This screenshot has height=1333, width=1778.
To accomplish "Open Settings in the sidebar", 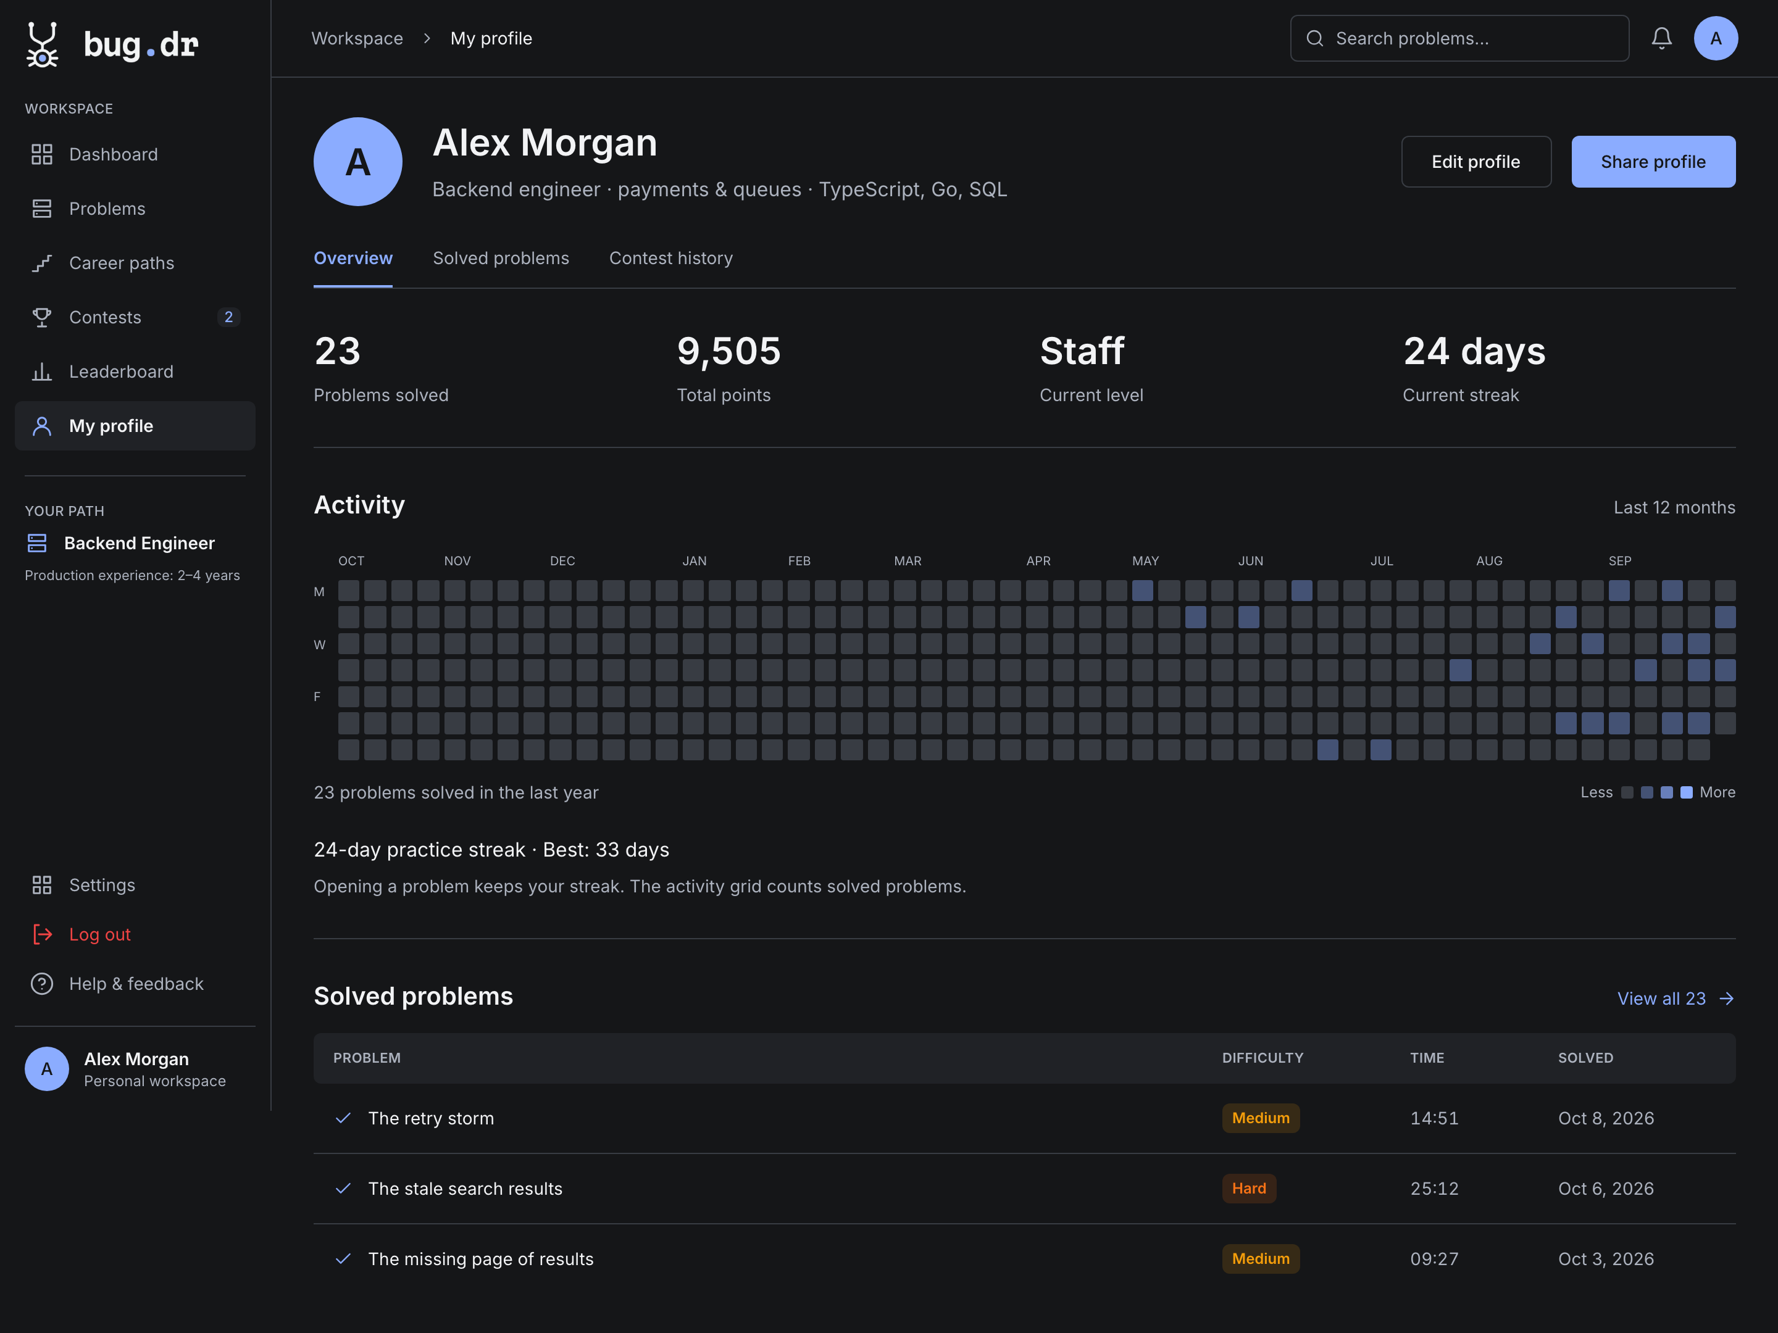I will click(135, 884).
